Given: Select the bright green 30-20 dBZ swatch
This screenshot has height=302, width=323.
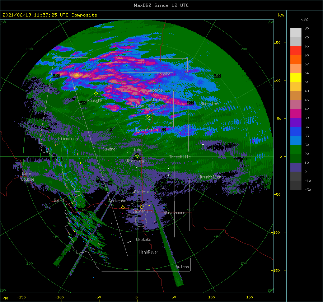Looking at the screenshot, I should coord(296,149).
